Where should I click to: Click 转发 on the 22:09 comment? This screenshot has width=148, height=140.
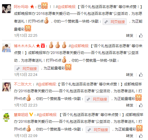click(130, 136)
